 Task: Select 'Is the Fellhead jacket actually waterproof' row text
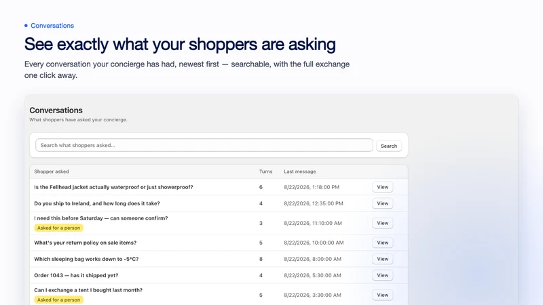[113, 187]
